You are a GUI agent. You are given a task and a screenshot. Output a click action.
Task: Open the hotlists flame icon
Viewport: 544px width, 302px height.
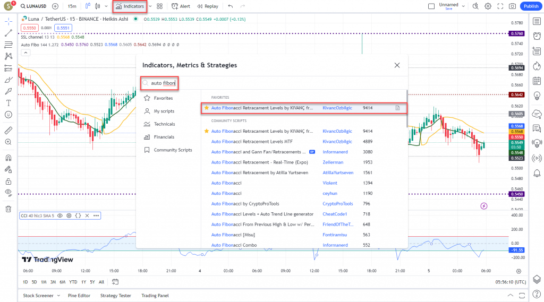537,66
